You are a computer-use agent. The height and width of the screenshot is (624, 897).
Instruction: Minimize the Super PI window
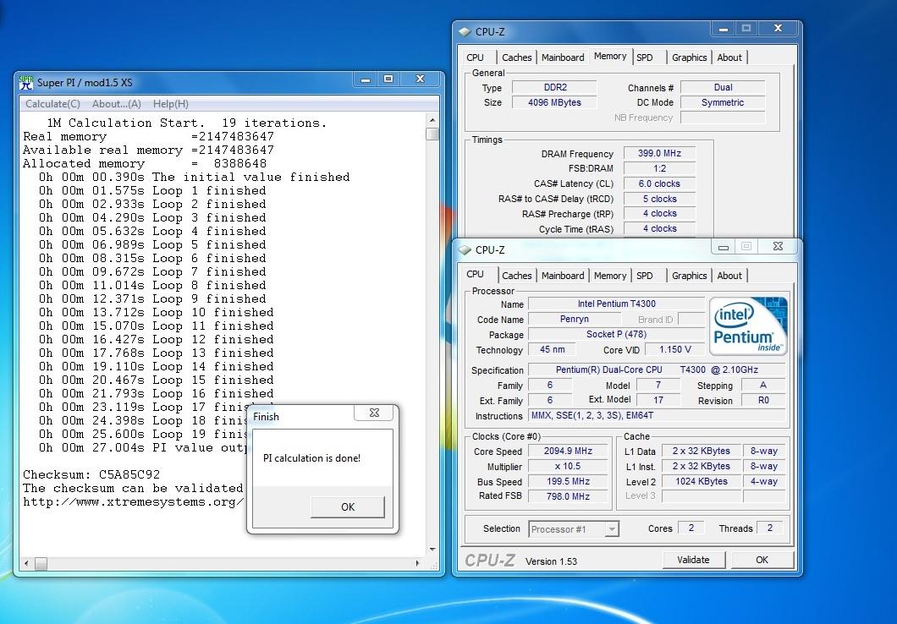(x=366, y=79)
